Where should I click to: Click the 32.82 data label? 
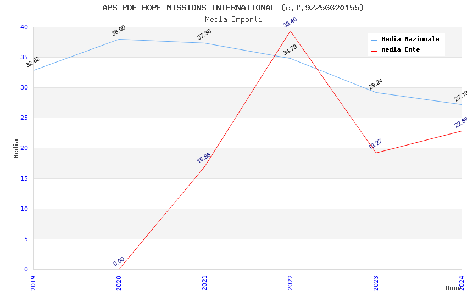[33, 62]
